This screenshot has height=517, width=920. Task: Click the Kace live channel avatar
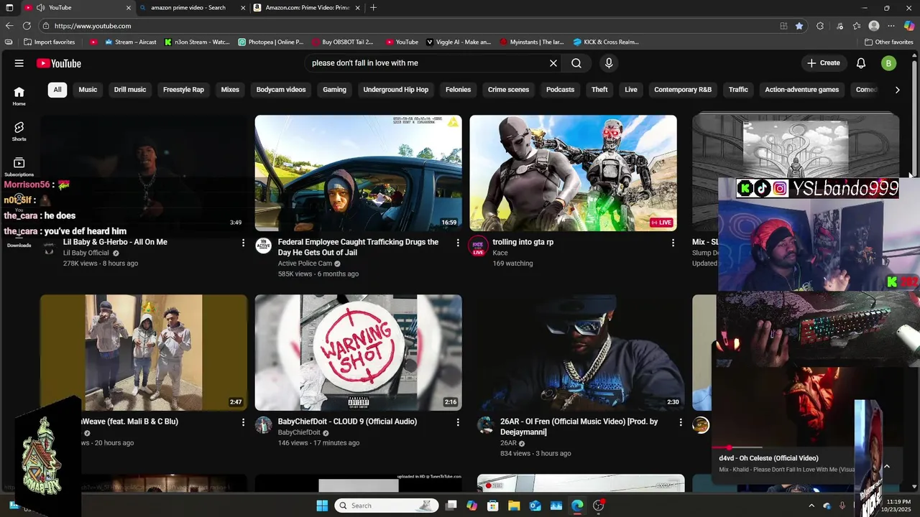478,246
